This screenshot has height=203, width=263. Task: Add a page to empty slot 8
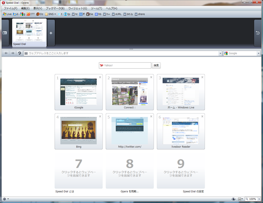click(130, 170)
